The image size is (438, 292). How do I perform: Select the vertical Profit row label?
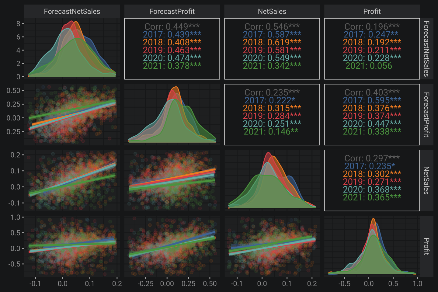pos(426,246)
